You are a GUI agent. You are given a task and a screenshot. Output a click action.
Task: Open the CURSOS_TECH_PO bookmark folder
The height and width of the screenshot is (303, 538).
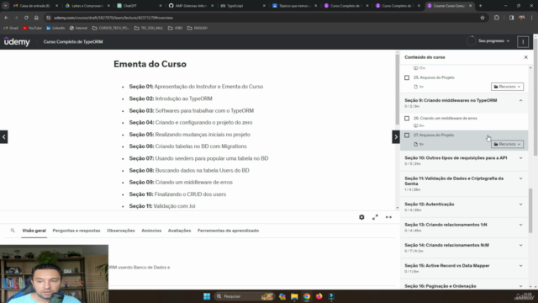tap(111, 28)
